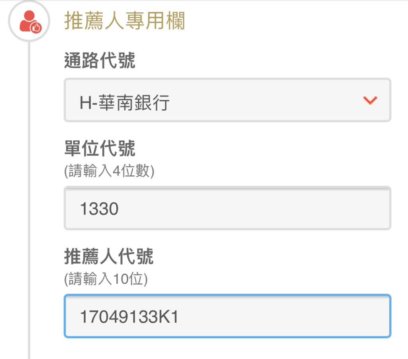The height and width of the screenshot is (359, 408).
Task: Open the 通路代號 dropdown showing H-華南銀行
Action: (228, 100)
